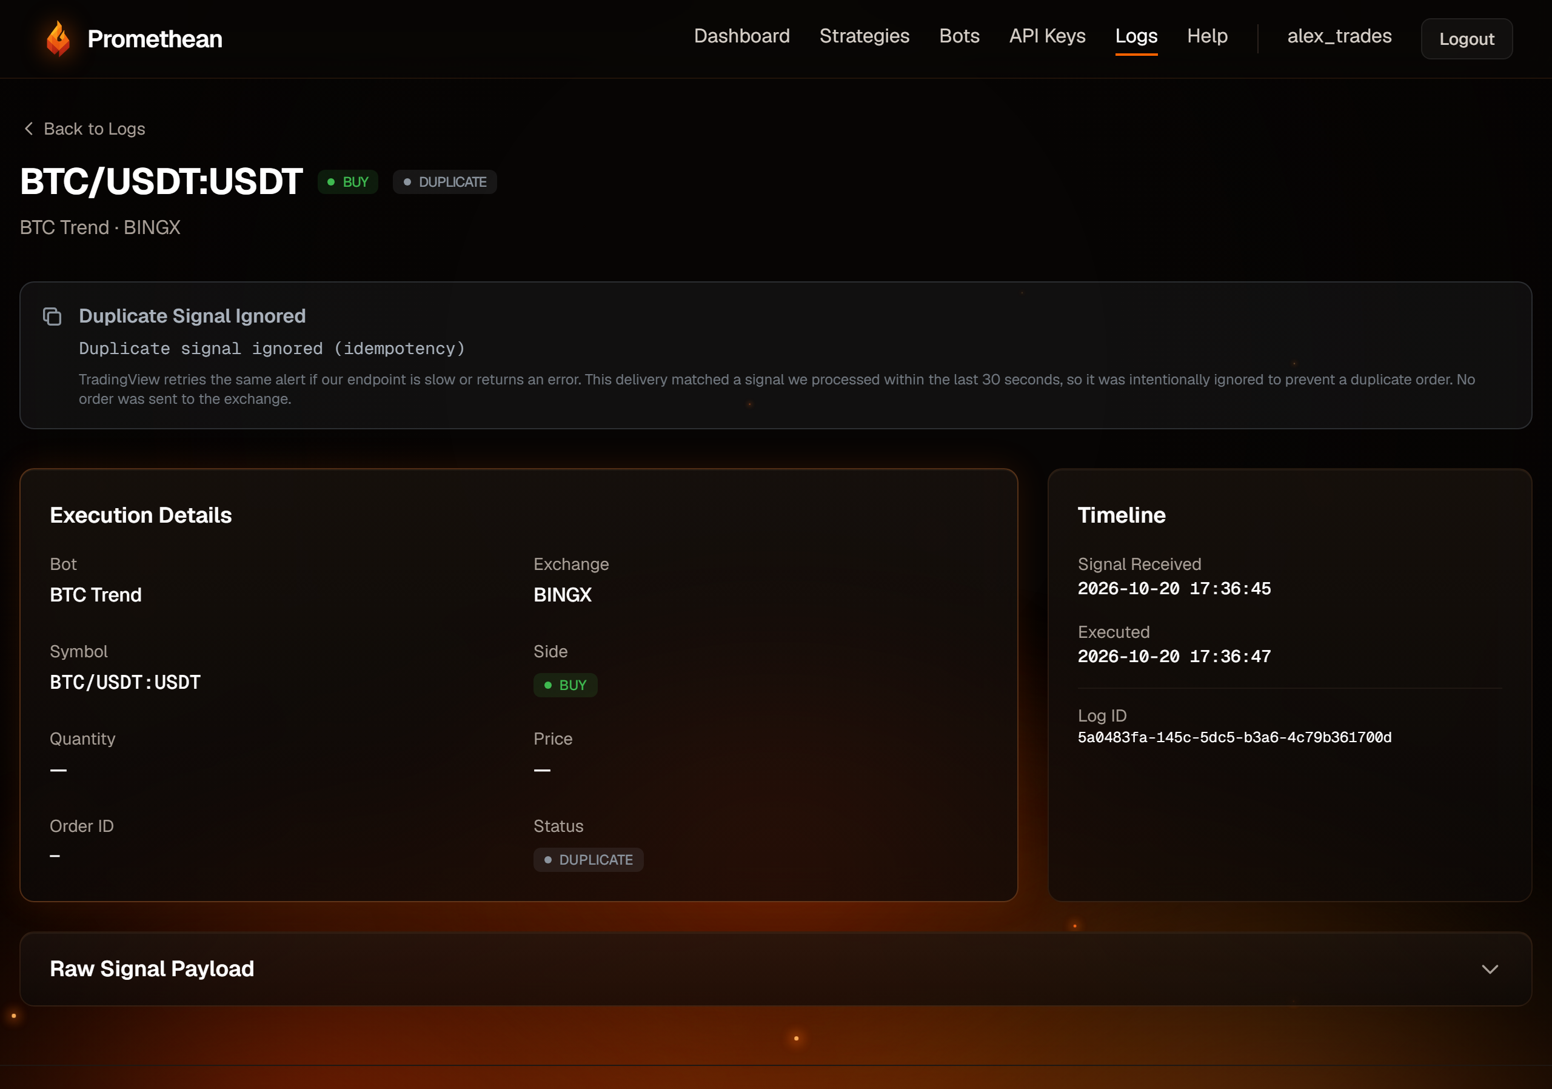Click the Promethean brand name
This screenshot has width=1552, height=1089.
pyautogui.click(x=155, y=39)
